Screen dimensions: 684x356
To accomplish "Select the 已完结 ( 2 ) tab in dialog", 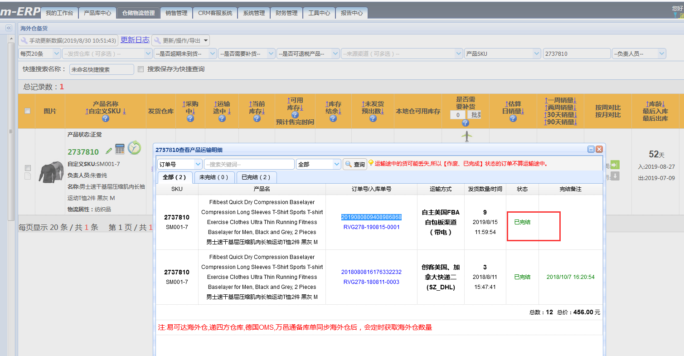I will pyautogui.click(x=257, y=177).
